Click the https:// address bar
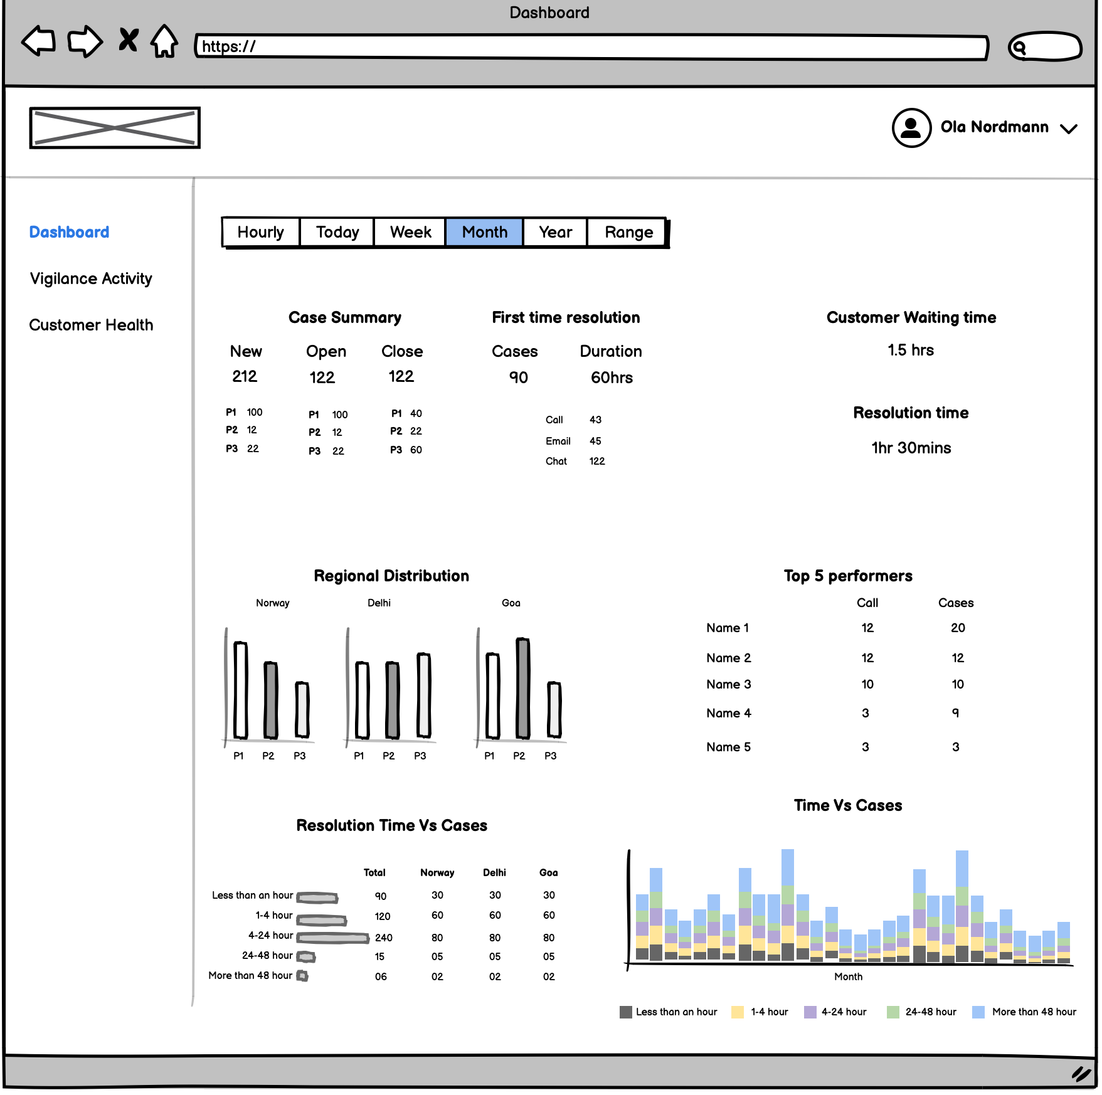 [591, 47]
